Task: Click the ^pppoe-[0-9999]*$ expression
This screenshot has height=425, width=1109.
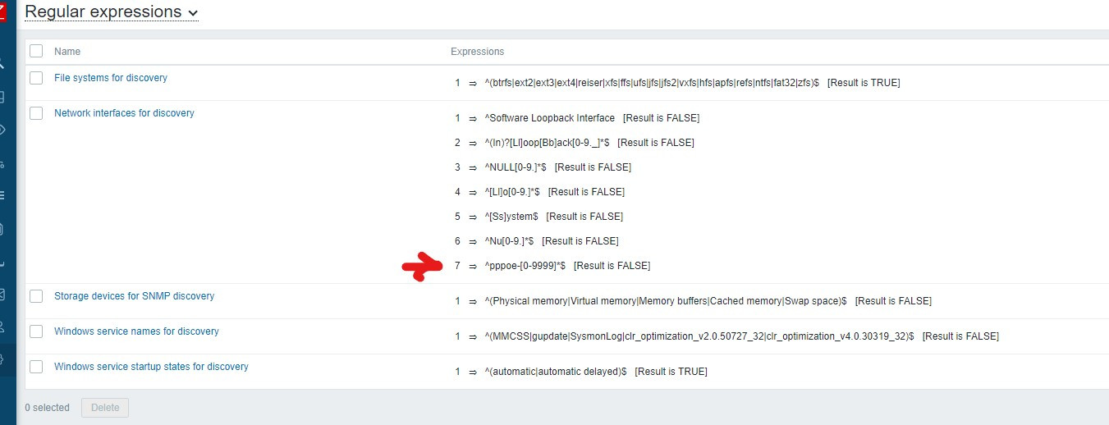Action: 525,266
